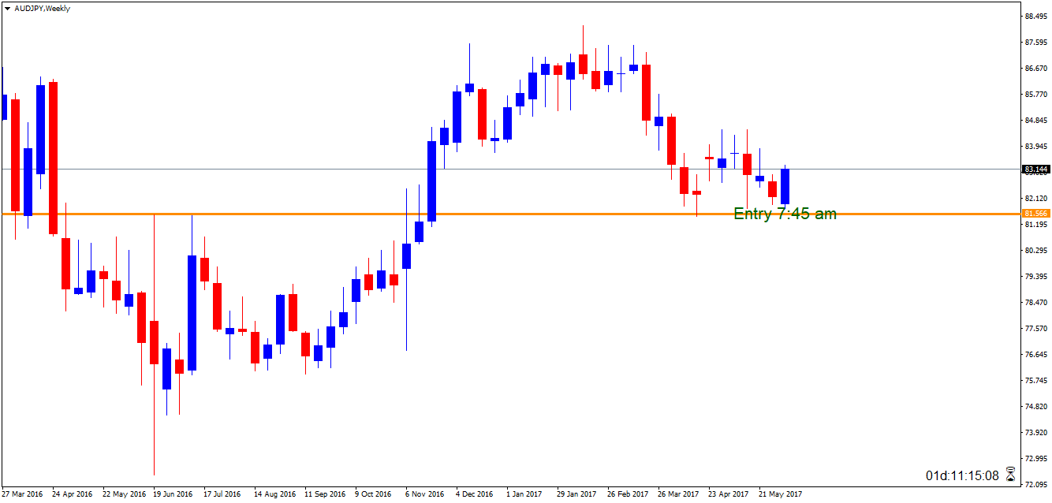Click the 85.770 price scale label
1052x503 pixels.
[x=1035, y=95]
